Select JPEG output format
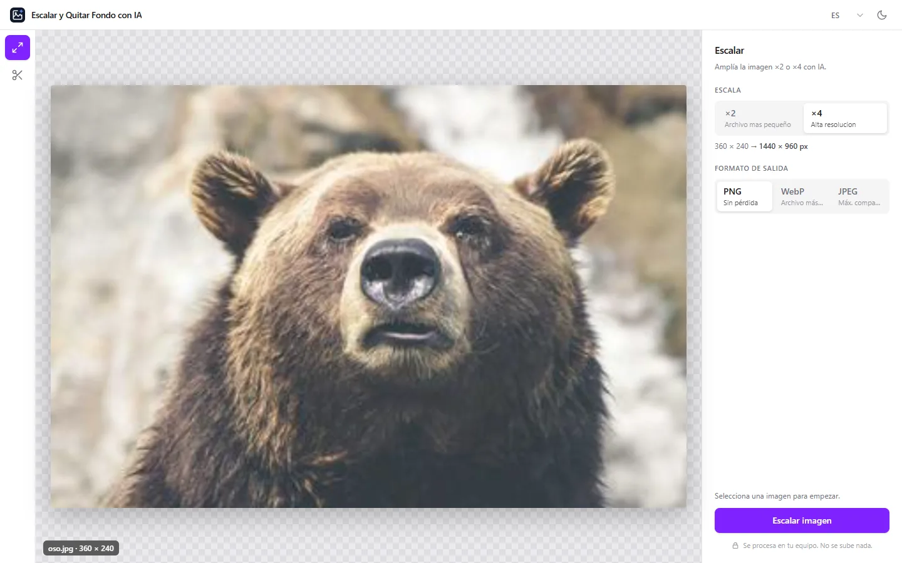 859,196
